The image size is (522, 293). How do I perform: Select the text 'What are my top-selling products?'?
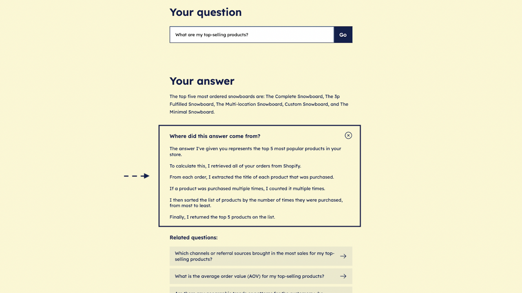point(211,35)
